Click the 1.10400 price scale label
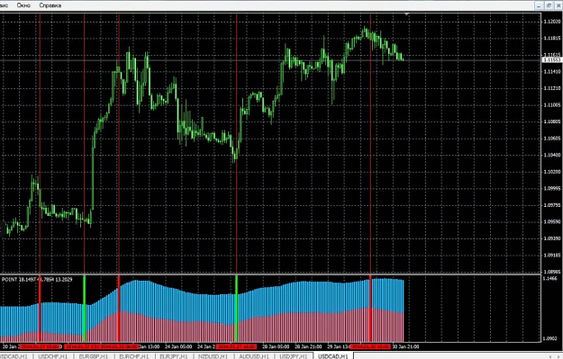 tap(552, 155)
